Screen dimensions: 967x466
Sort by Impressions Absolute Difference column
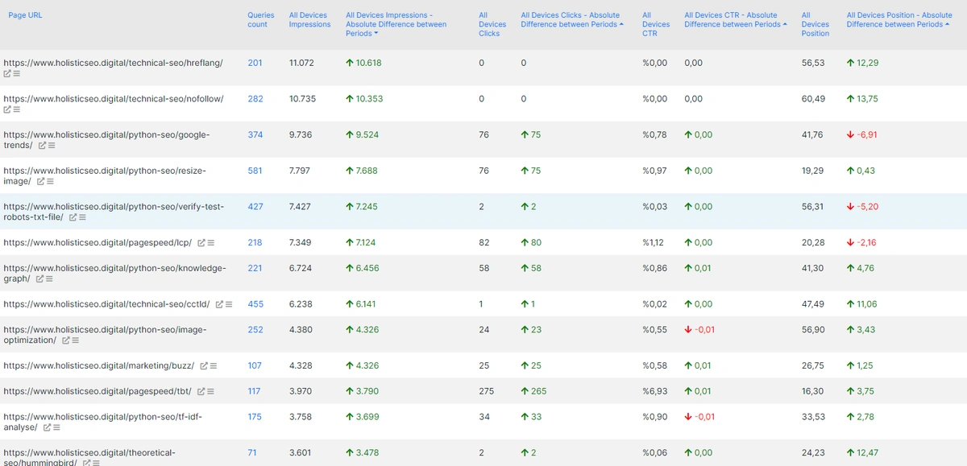tap(396, 24)
